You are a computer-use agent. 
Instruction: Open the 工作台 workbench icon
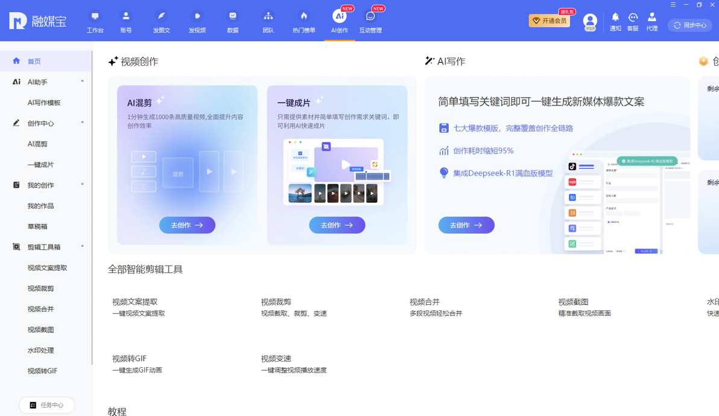click(x=95, y=17)
